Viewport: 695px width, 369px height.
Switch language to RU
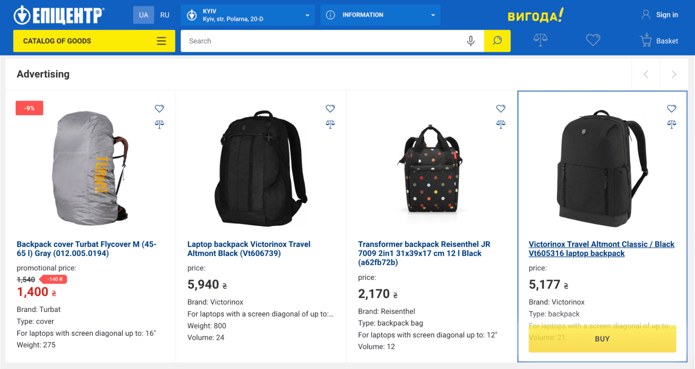[164, 15]
